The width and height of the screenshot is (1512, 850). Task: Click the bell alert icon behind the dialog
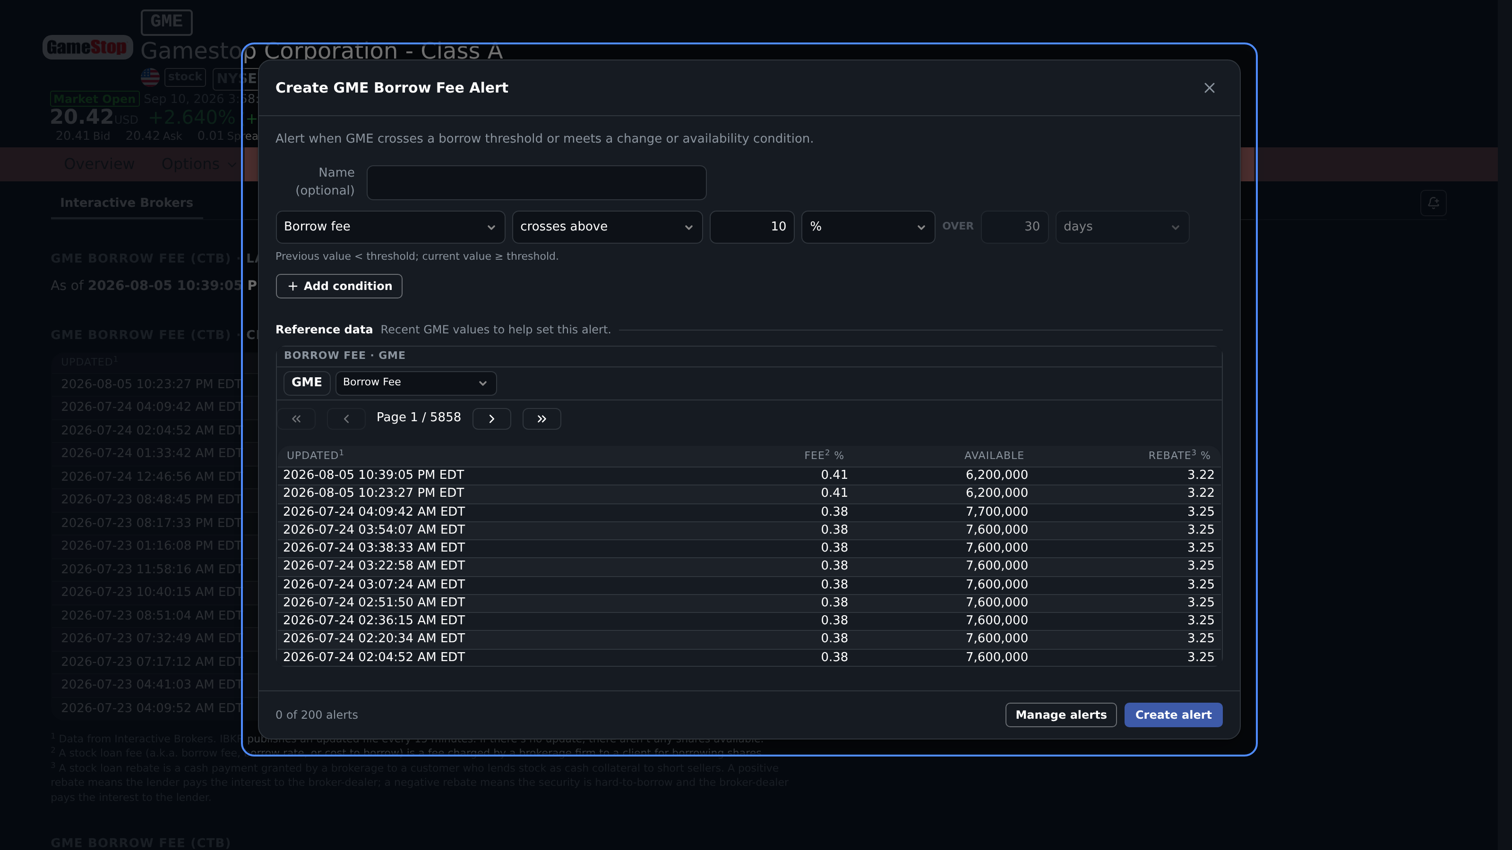click(1434, 203)
